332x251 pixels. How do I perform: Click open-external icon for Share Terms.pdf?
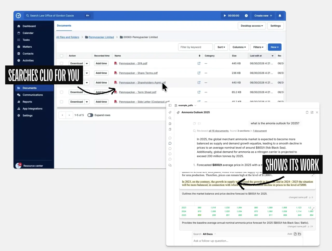[199, 73]
